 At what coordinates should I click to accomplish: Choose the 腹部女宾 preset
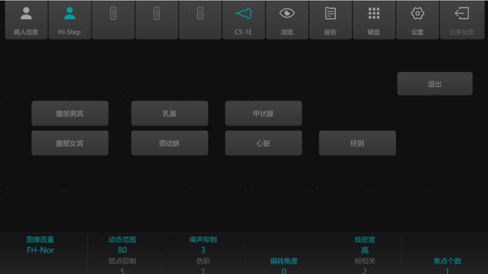[70, 143]
